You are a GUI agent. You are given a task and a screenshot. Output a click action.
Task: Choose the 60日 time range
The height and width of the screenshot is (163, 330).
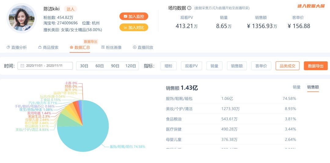pos(100,66)
